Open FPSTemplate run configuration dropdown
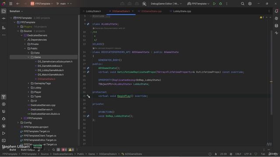The image size is (280, 157). [x=198, y=3]
